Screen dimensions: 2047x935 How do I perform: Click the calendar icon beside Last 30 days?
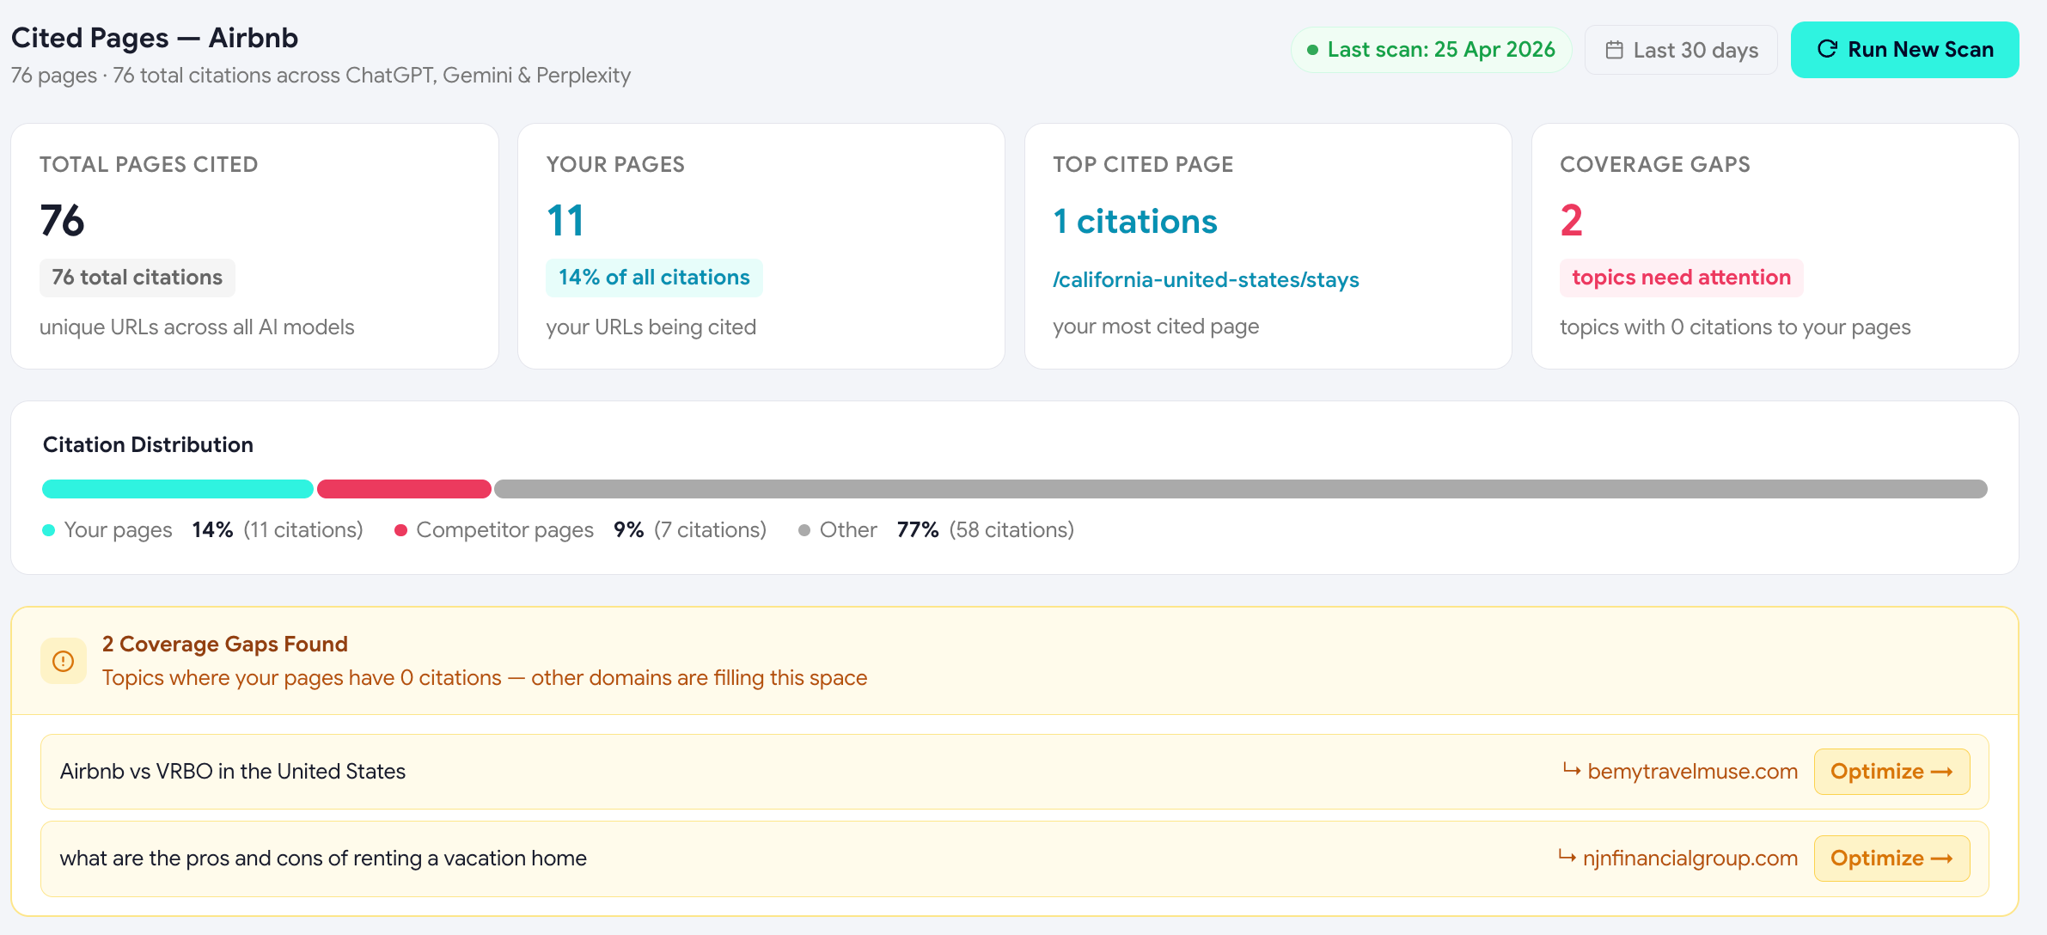coord(1615,50)
